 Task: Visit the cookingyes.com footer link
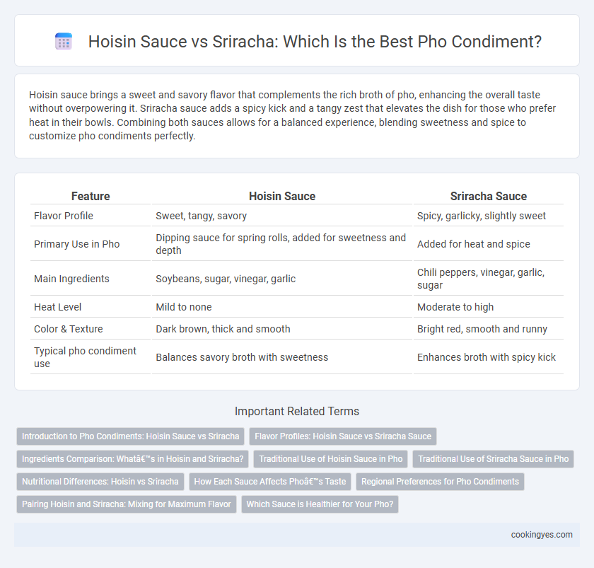click(x=542, y=535)
